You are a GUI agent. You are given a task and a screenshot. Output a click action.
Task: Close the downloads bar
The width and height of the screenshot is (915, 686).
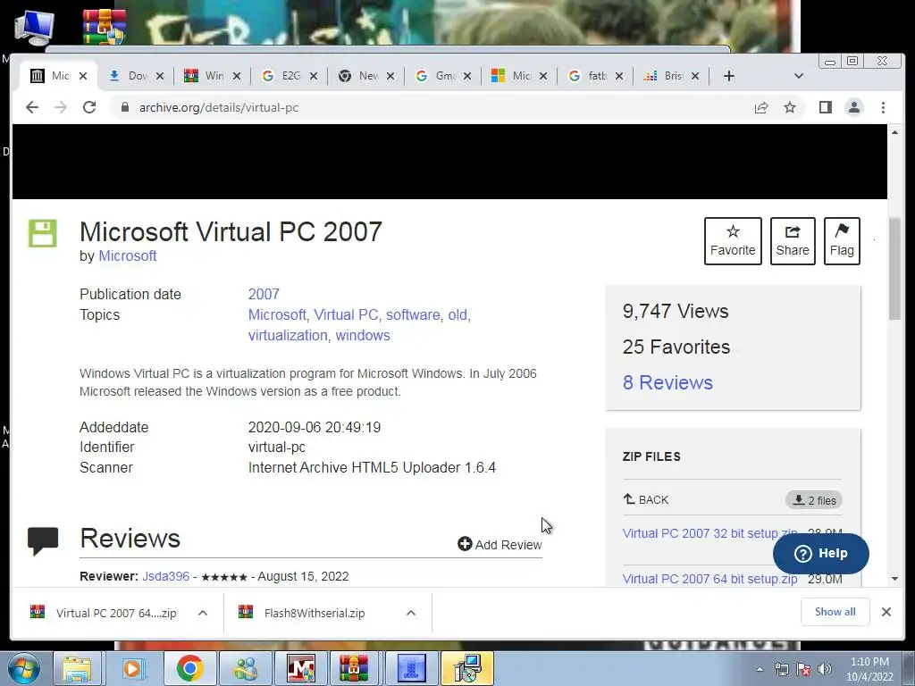click(x=886, y=612)
